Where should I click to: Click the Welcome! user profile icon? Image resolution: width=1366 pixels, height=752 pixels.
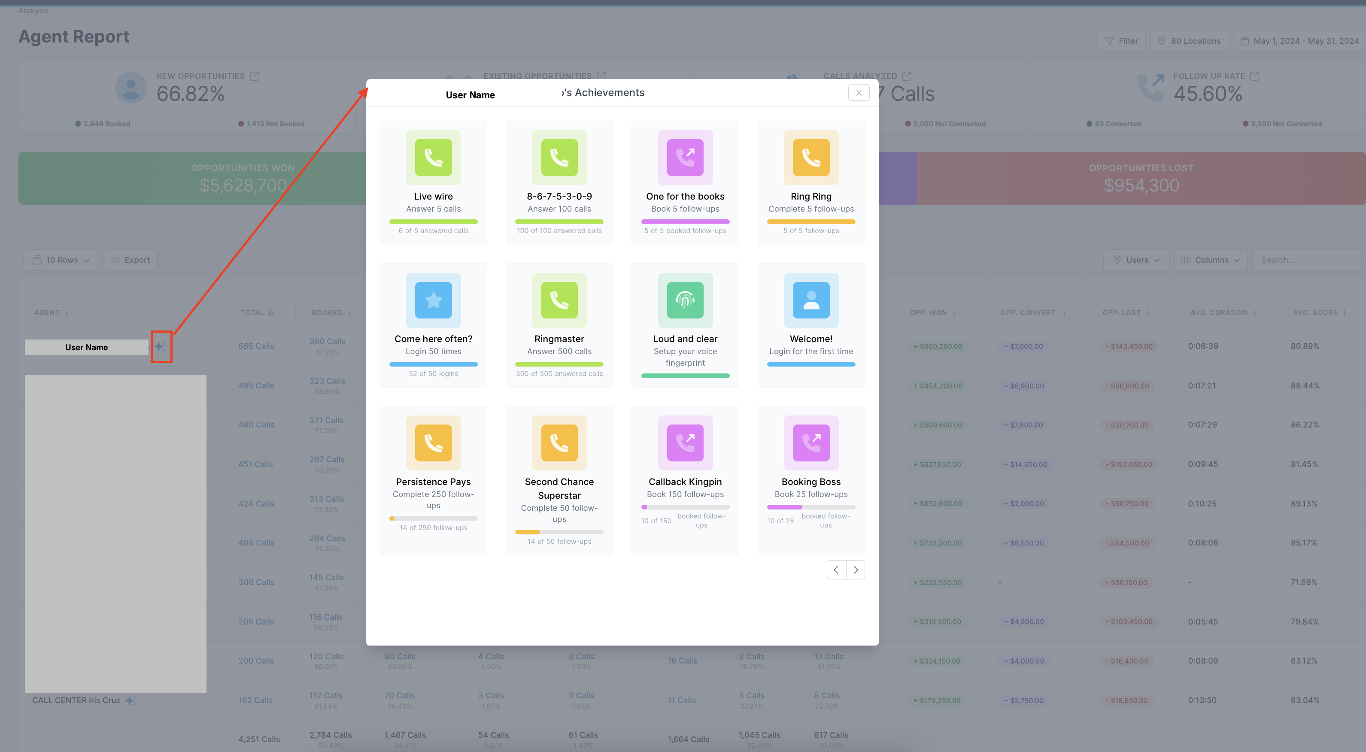tap(811, 300)
